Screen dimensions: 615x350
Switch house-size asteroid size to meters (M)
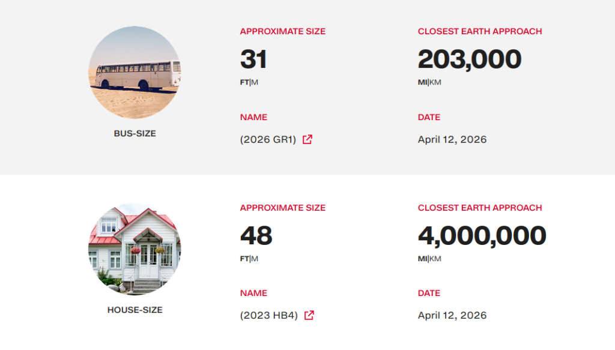tap(255, 259)
